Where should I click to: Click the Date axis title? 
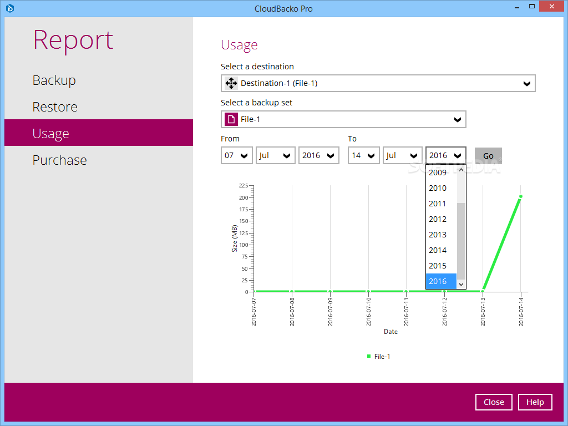(390, 332)
